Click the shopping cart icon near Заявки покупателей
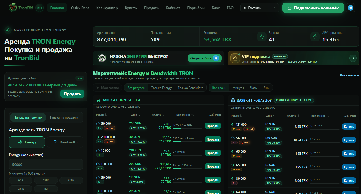 click(98, 100)
